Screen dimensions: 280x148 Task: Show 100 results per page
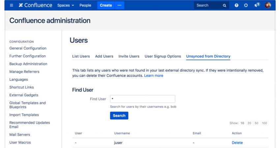[264, 123]
